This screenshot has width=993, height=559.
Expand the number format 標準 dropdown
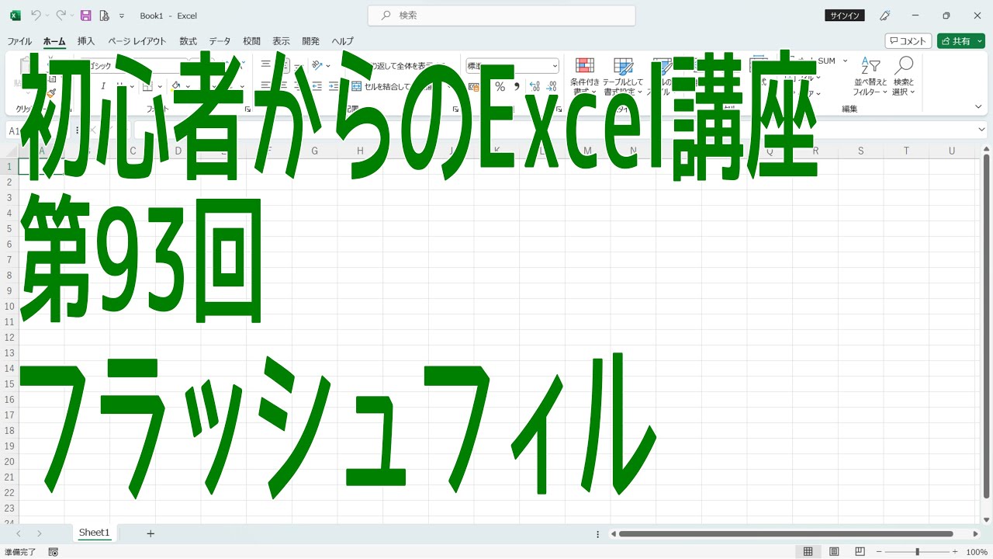554,66
